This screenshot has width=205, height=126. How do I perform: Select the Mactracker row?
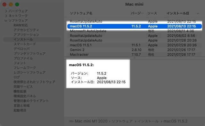coord(135,55)
